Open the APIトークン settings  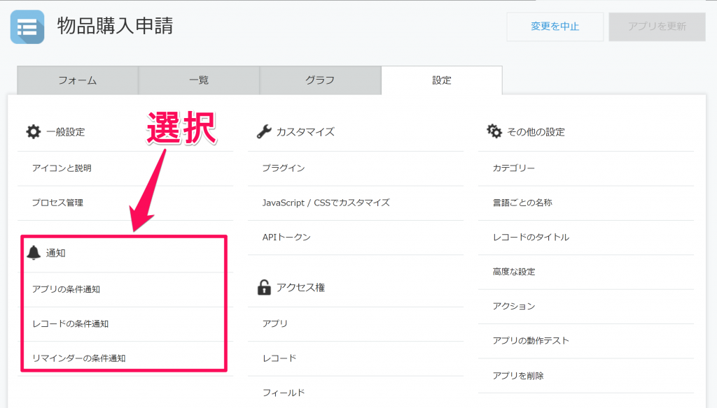(286, 238)
